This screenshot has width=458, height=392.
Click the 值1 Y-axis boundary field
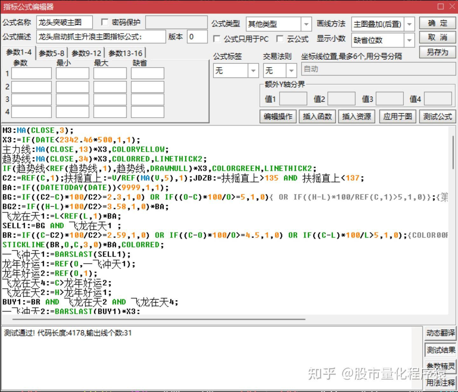pyautogui.click(x=293, y=99)
